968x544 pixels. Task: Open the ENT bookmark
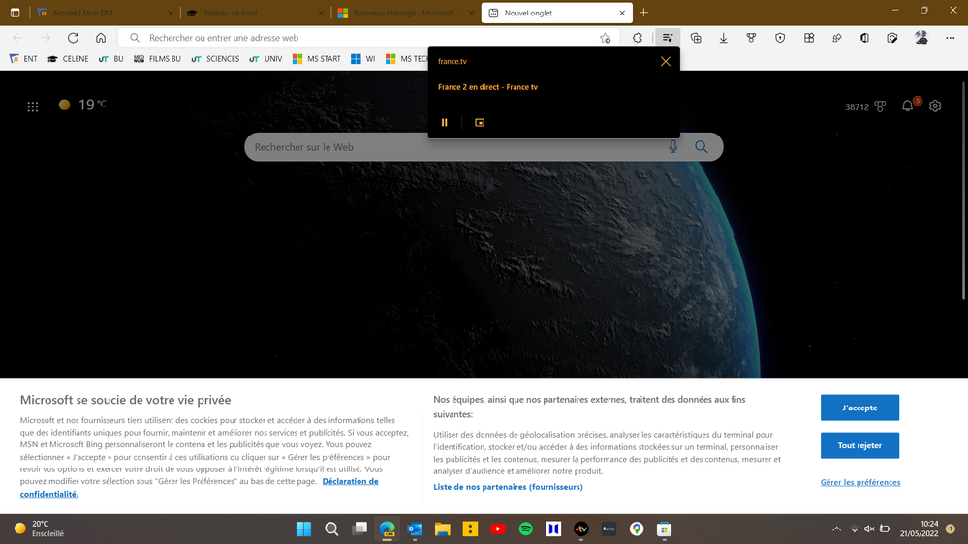click(23, 59)
